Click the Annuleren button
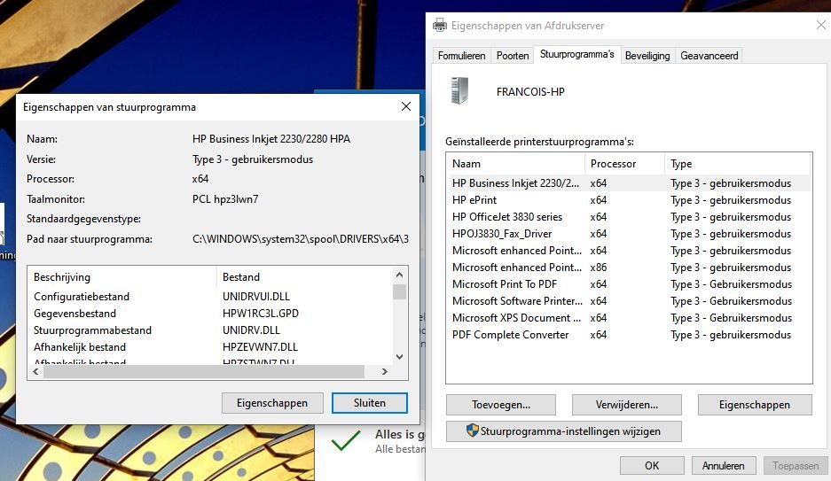Viewport: 831px width, 481px height. [724, 466]
